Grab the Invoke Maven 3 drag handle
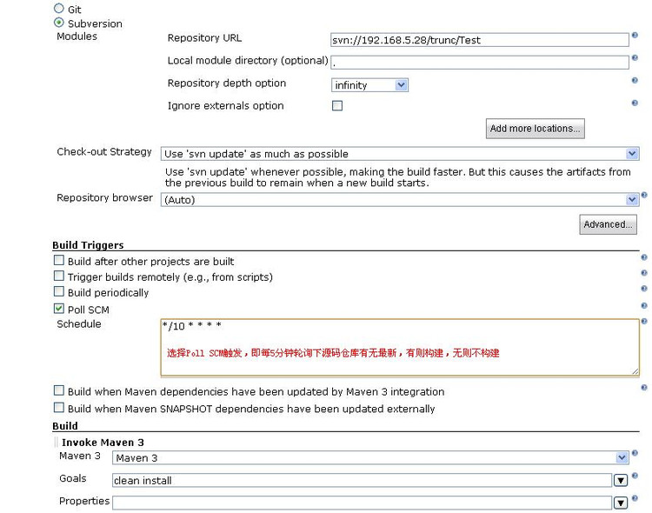This screenshot has width=652, height=513. [56, 442]
